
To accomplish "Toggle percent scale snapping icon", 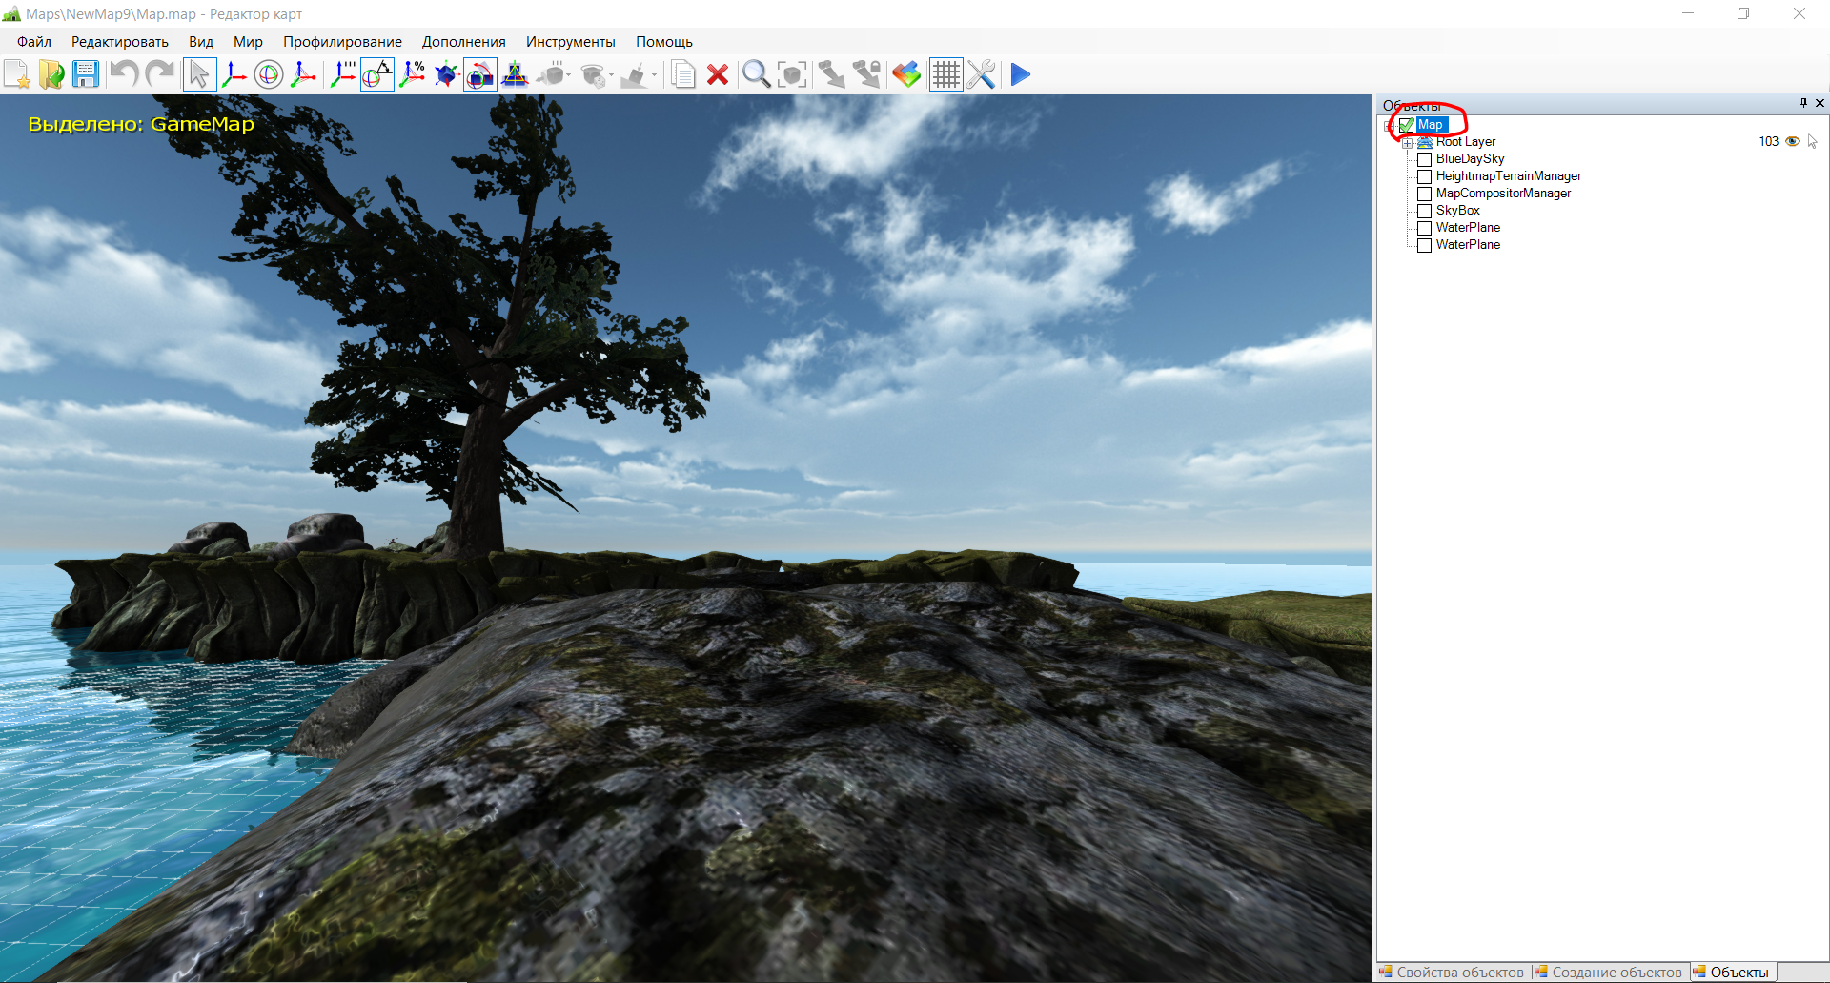I will click(412, 74).
